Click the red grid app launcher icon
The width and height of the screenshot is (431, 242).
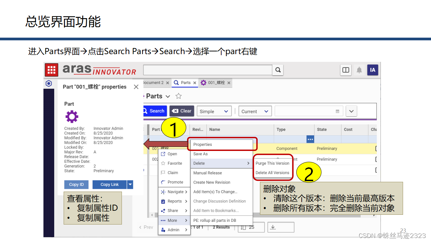(x=51, y=70)
